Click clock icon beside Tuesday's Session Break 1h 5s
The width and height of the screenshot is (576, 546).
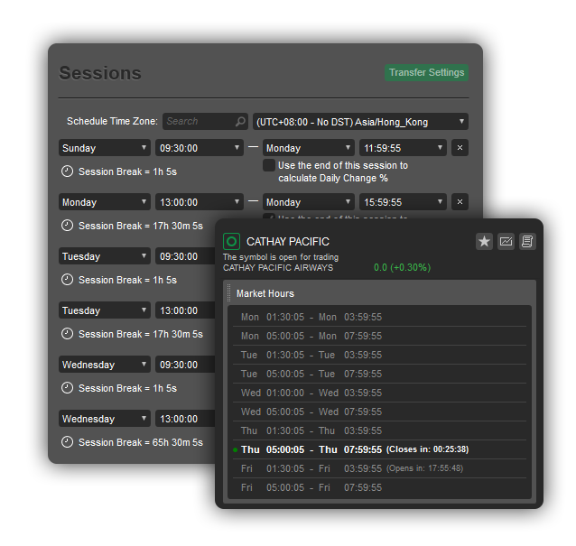point(67,280)
